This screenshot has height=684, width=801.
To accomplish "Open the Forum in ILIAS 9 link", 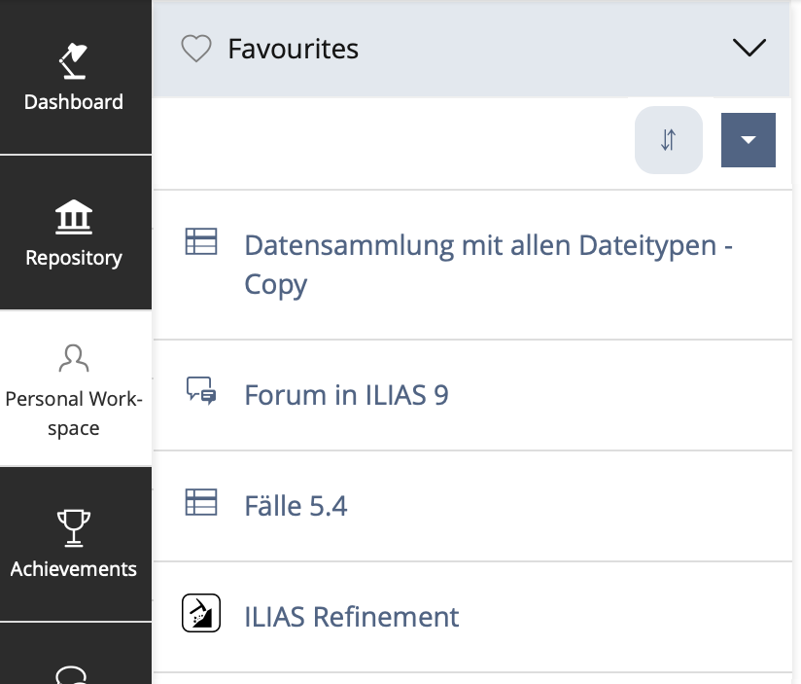I will (346, 395).
